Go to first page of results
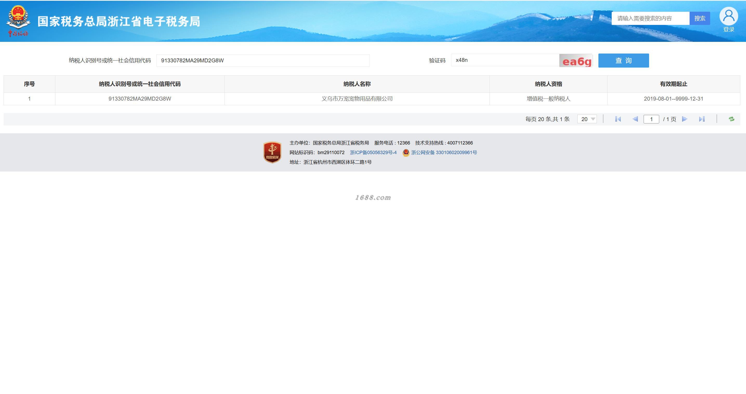This screenshot has height=394, width=746. [618, 119]
